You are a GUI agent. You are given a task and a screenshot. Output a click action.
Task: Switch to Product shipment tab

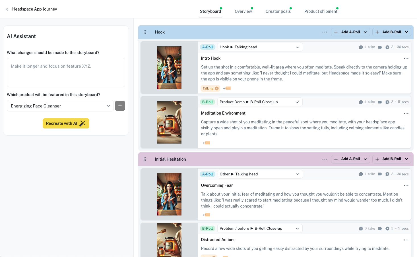321,11
